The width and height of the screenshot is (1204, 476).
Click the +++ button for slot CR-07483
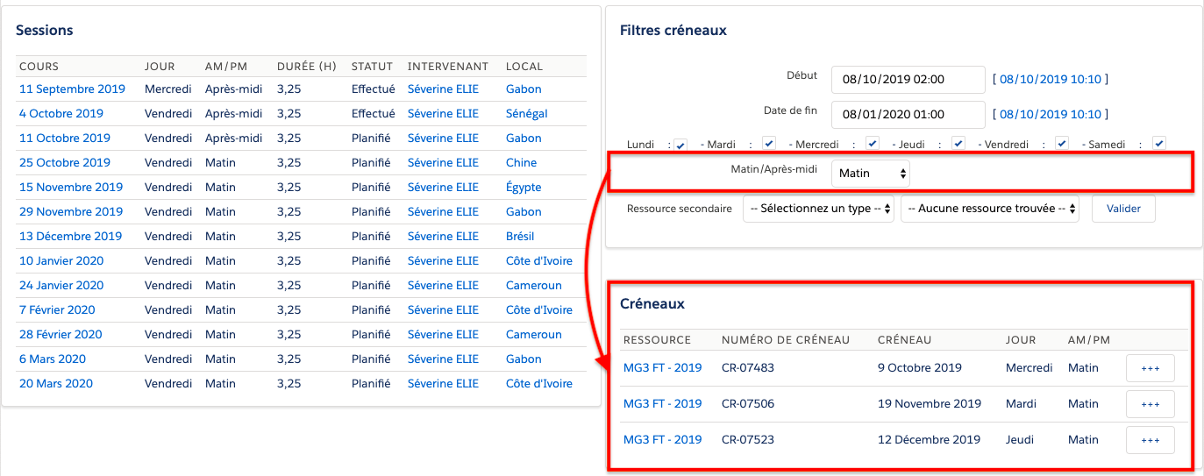coord(1150,368)
